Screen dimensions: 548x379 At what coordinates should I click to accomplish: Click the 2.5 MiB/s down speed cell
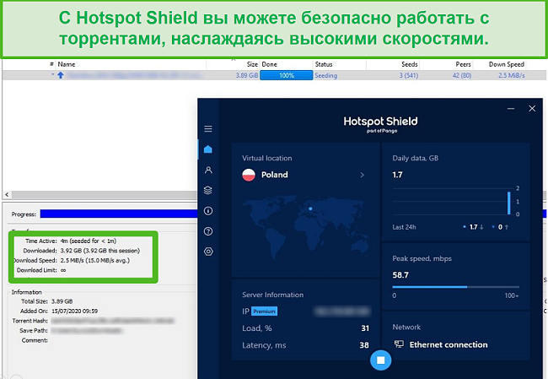click(x=511, y=76)
